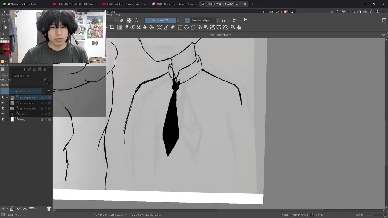Reload the original brush preset
This screenshot has width=388, height=218.
(136, 20)
